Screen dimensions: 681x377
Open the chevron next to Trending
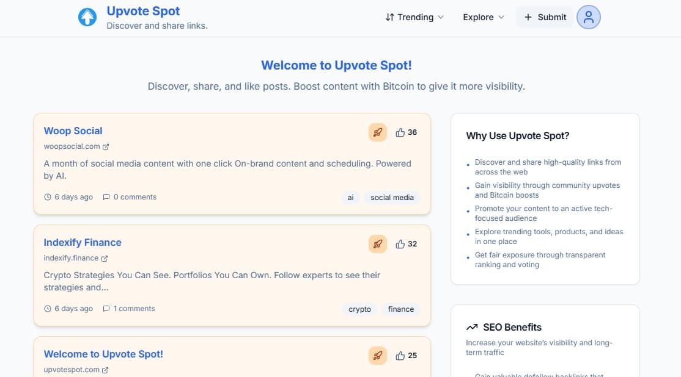tap(442, 18)
